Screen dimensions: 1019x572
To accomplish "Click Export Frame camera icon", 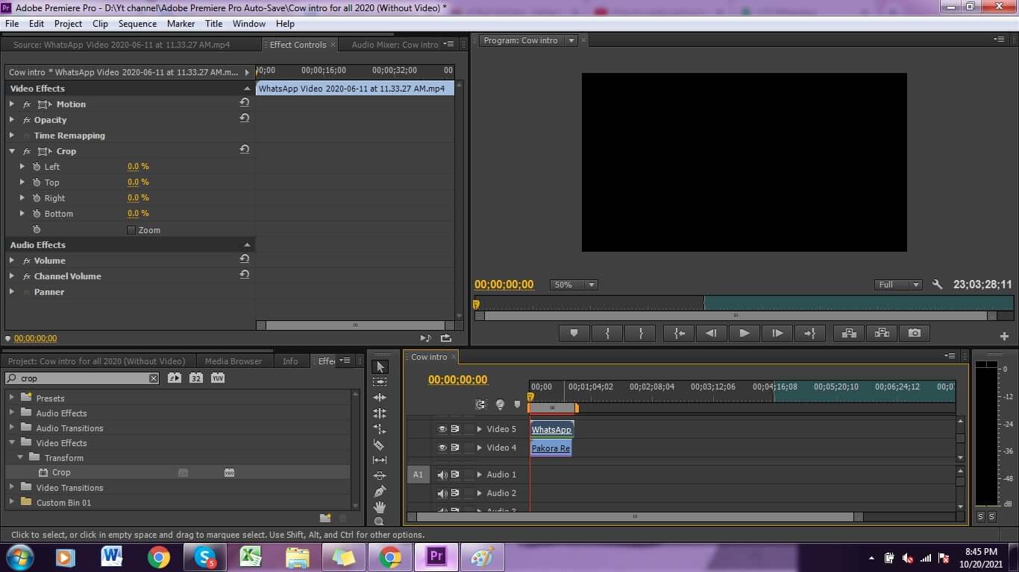I will (915, 333).
